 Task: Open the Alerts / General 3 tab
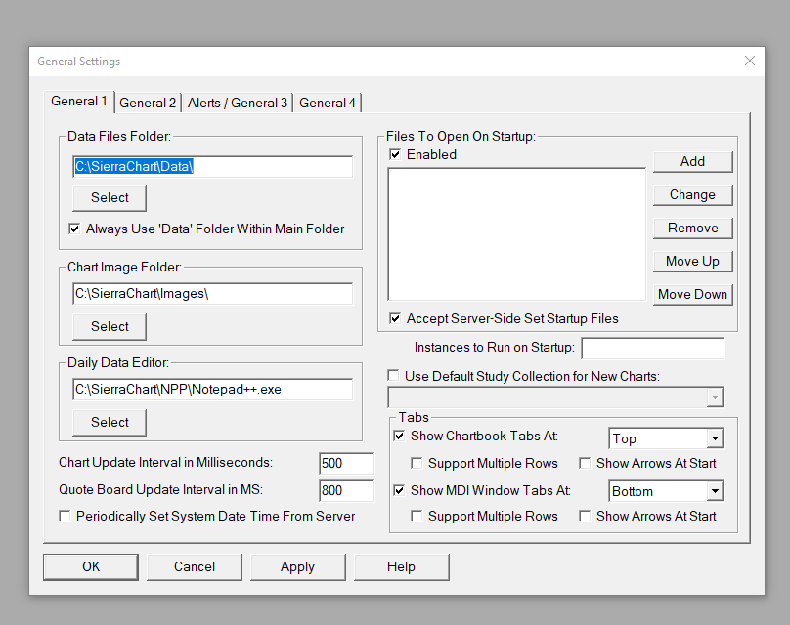(238, 103)
